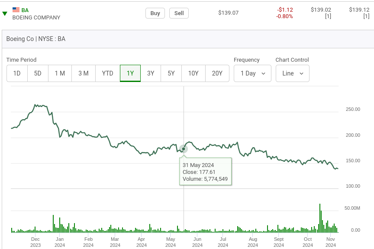Click the 150.00 price axis label
Image resolution: width=374 pixels, height=249 pixels.
tap(353, 161)
